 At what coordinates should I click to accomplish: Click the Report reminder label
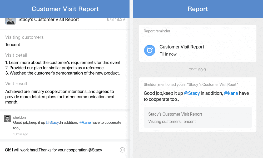(x=157, y=31)
